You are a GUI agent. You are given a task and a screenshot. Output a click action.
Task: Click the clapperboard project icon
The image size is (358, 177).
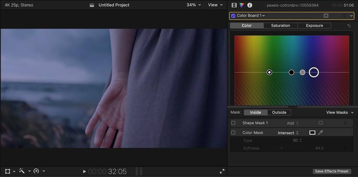point(92,5)
